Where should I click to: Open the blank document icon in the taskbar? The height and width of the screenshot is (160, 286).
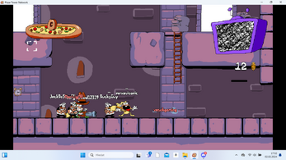pyautogui.click(x=157, y=155)
